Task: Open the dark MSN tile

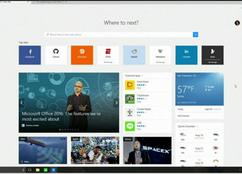Action: point(213,55)
